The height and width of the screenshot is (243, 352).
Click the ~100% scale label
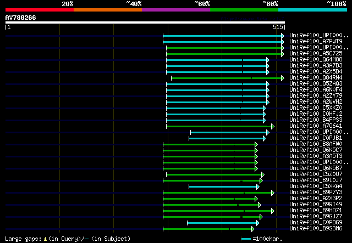pos(336,4)
